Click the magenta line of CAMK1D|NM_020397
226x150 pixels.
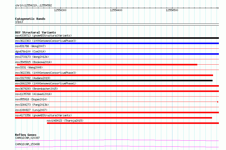[x=117, y=140]
